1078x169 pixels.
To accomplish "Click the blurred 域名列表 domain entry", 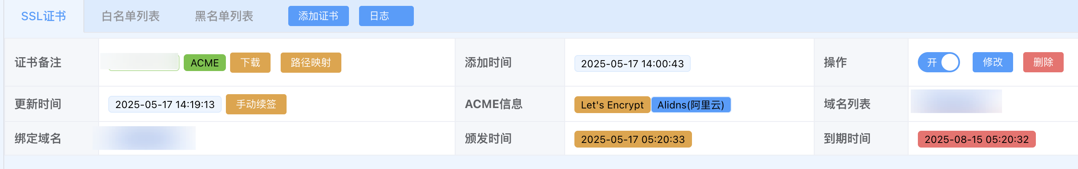I will (956, 101).
